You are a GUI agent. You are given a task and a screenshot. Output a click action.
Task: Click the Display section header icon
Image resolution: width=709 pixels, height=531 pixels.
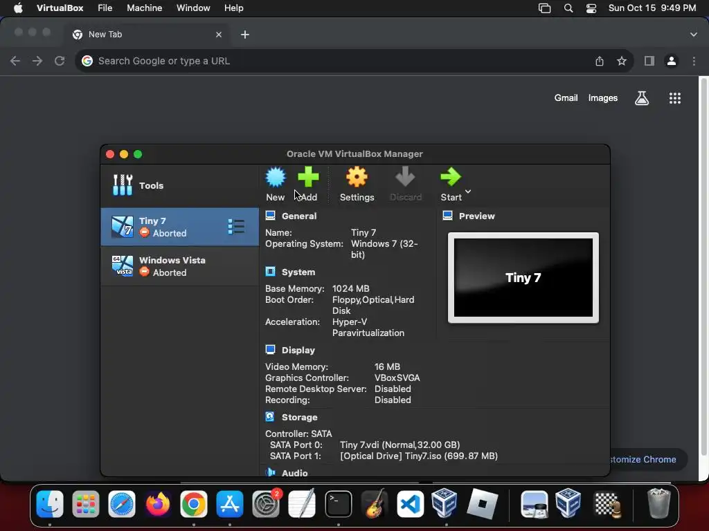click(x=271, y=349)
